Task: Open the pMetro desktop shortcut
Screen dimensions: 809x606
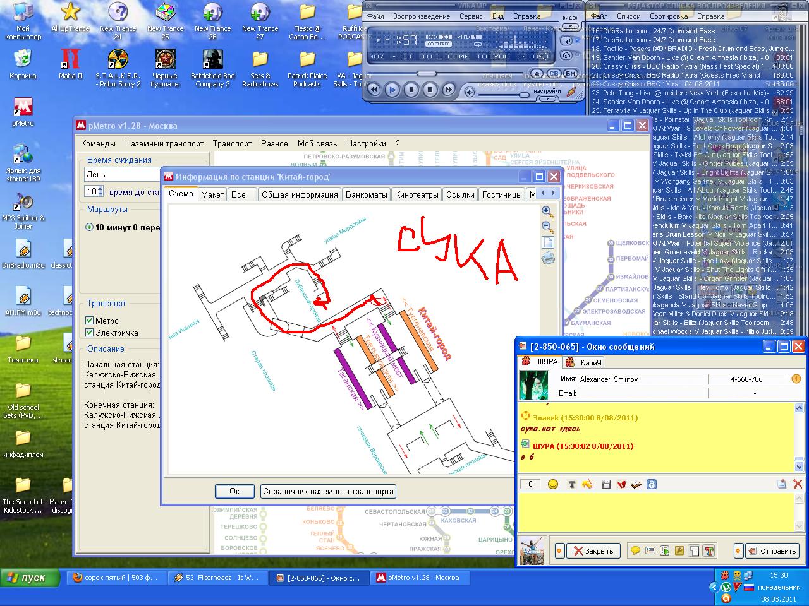Action: click(x=23, y=112)
